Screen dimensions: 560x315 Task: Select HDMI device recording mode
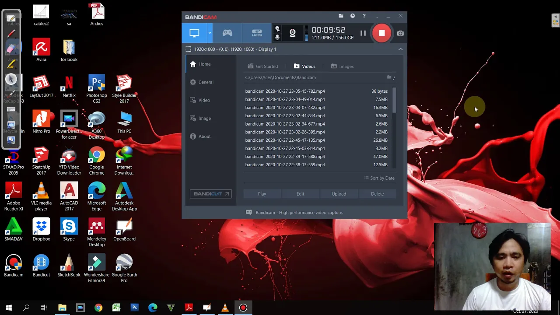(x=257, y=33)
